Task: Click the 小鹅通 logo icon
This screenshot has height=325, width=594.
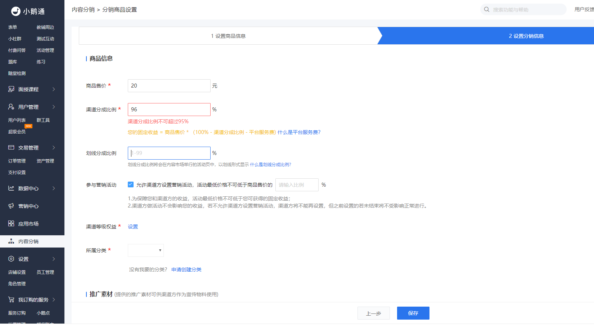Action: pyautogui.click(x=16, y=11)
